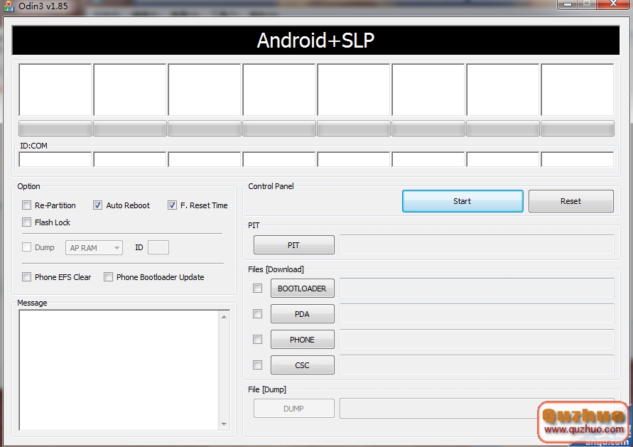Click the first ID:COM port box

point(55,159)
